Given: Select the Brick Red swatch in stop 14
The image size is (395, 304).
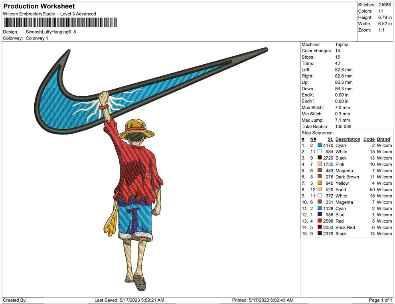Looking at the screenshot, I should (320, 227).
